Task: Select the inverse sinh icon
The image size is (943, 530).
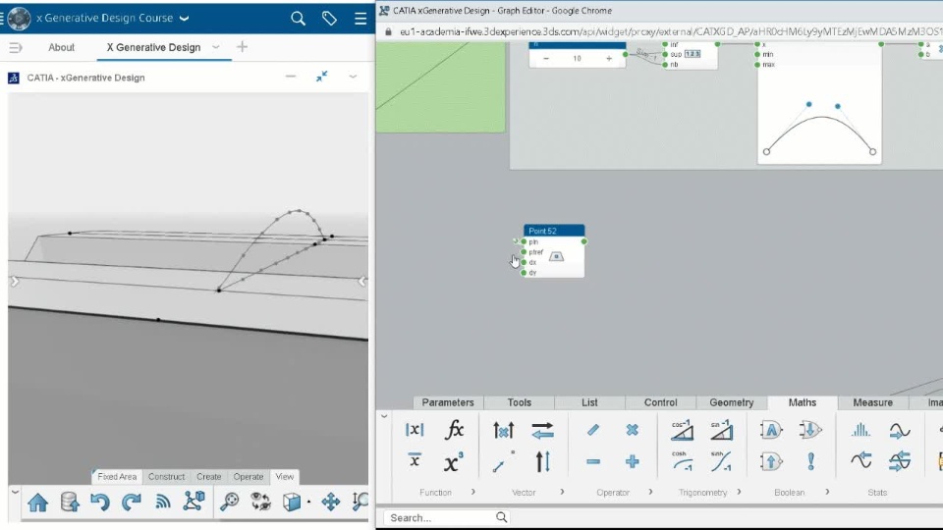Action: (x=721, y=461)
